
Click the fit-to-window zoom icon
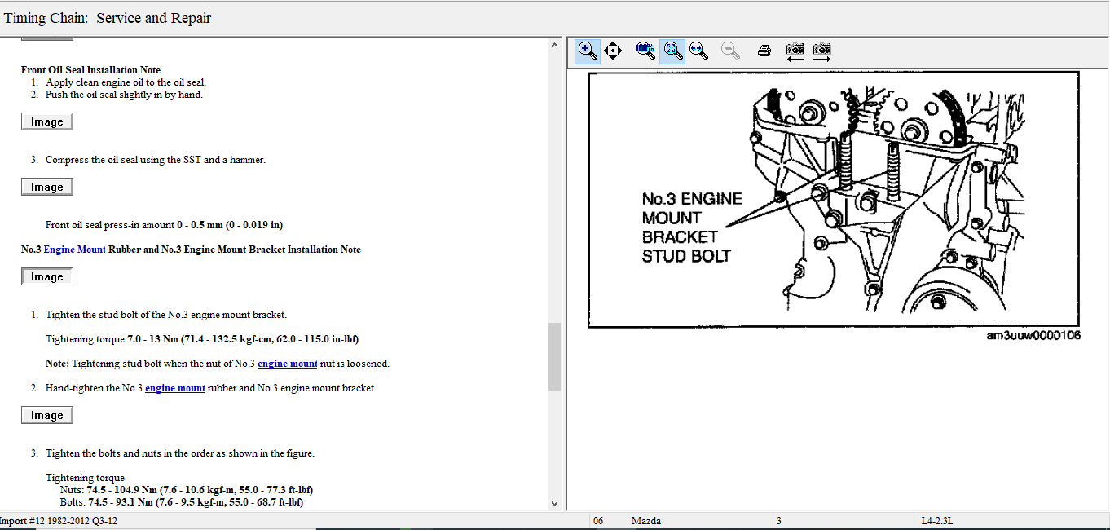point(672,51)
